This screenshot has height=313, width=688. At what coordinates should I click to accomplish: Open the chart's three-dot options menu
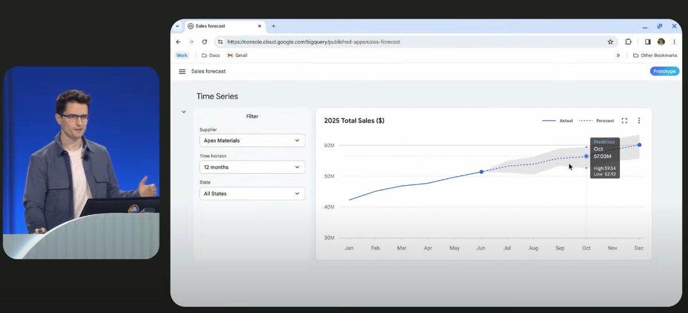point(639,121)
